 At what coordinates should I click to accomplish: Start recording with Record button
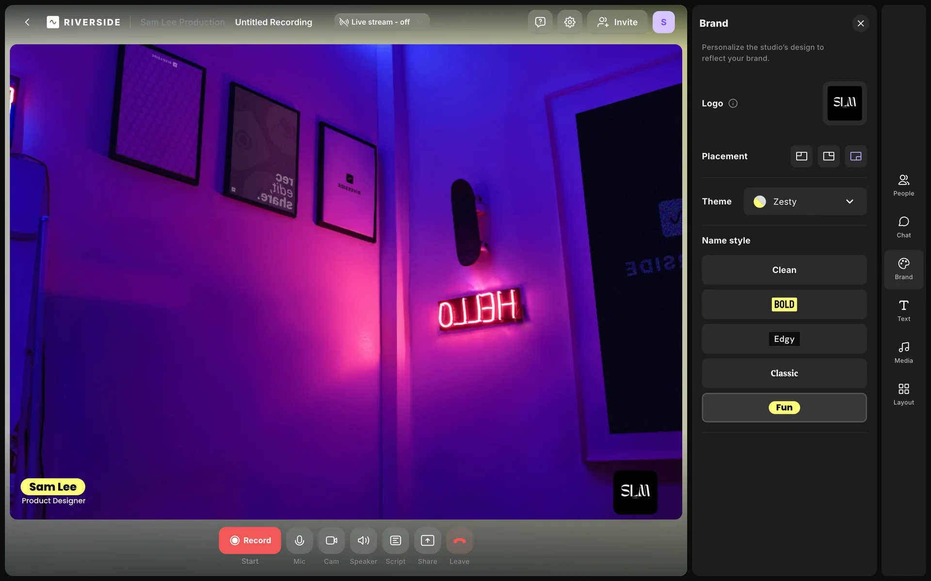pyautogui.click(x=250, y=540)
